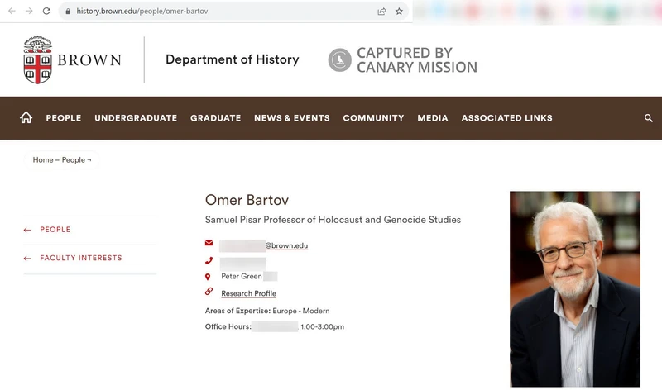The height and width of the screenshot is (390, 662).
Task: Click the 1:00-3:00pm office hours text
Action: tap(323, 326)
